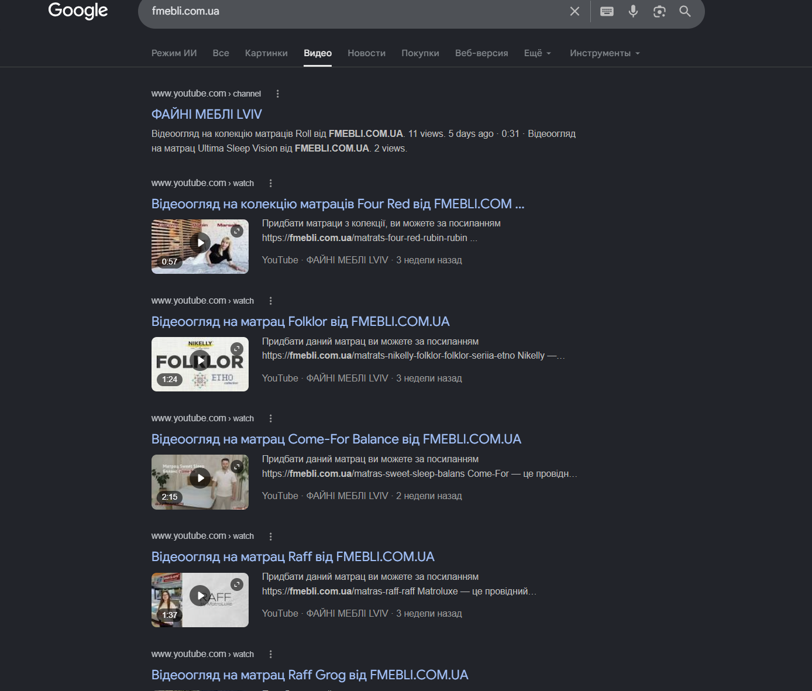Click the 2:15 Come-For Balance thumbnail
This screenshot has height=691, width=812.
click(x=200, y=482)
